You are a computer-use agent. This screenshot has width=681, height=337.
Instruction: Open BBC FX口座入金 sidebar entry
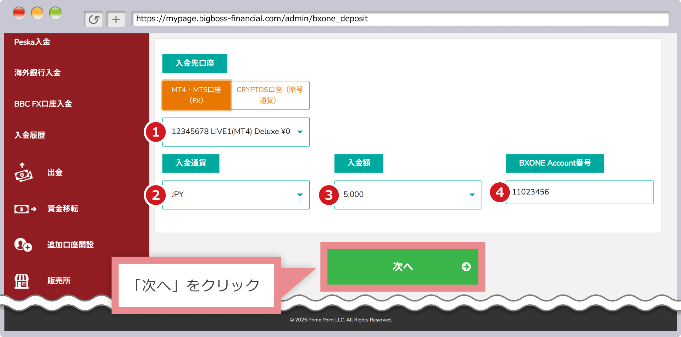click(x=43, y=104)
